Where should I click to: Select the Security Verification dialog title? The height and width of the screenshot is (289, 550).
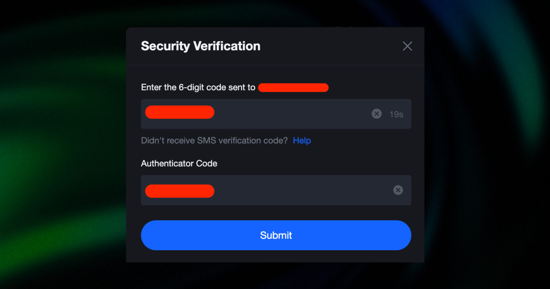tap(200, 46)
